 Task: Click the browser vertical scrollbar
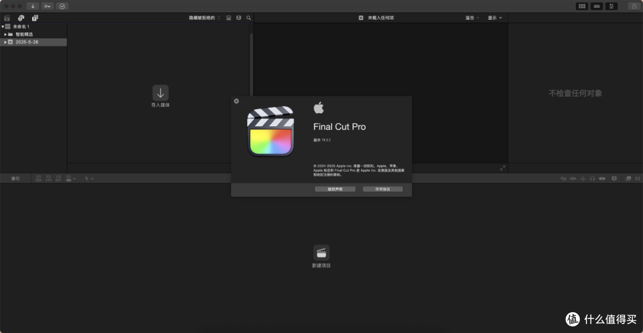pyautogui.click(x=251, y=64)
